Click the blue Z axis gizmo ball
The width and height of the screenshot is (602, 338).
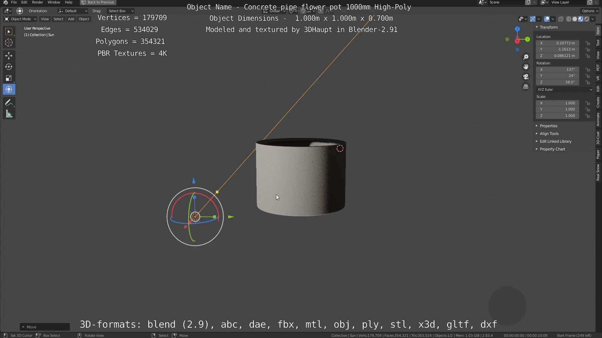tap(517, 29)
